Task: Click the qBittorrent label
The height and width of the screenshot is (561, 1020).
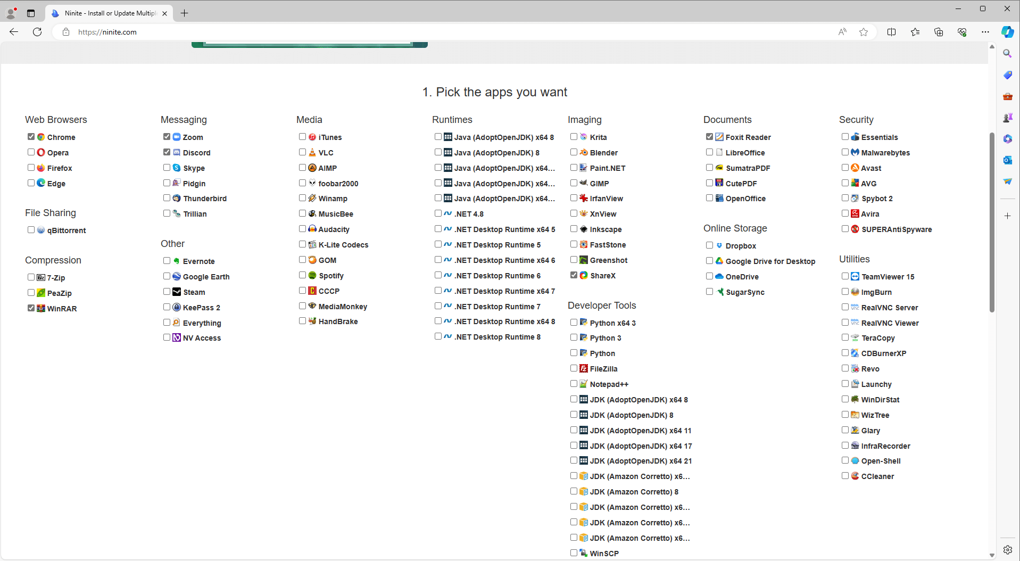Action: point(67,230)
